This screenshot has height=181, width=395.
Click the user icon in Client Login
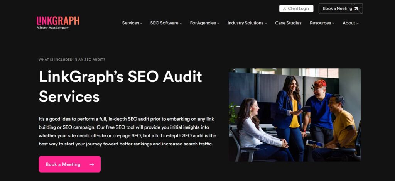[285, 8]
